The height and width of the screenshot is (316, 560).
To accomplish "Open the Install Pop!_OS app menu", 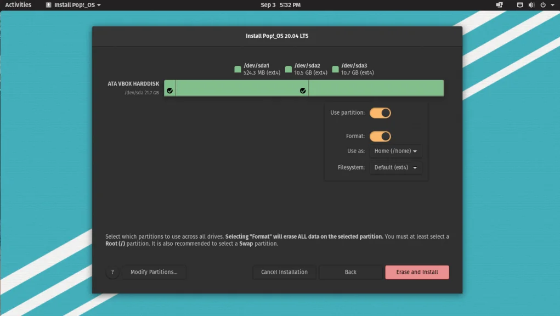I will (73, 5).
